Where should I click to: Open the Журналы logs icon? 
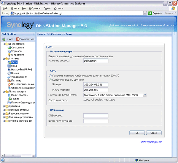click(9, 51)
